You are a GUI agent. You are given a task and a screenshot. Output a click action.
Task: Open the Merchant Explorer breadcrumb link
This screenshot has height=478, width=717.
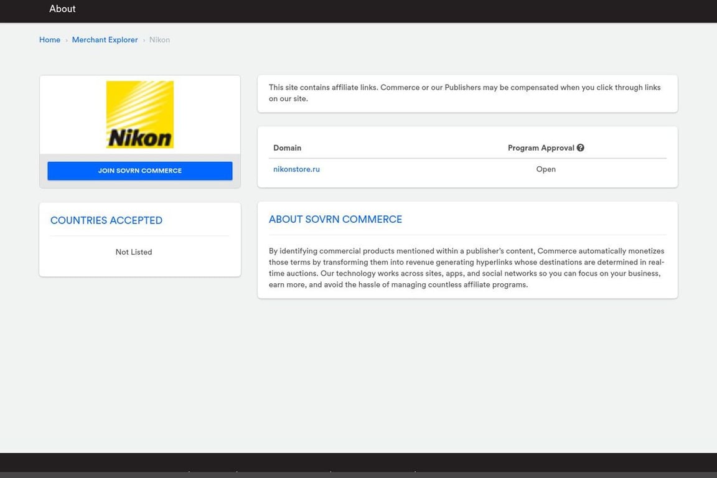click(105, 40)
